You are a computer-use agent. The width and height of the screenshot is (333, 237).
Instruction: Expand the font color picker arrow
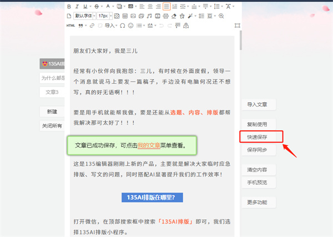click(113, 7)
